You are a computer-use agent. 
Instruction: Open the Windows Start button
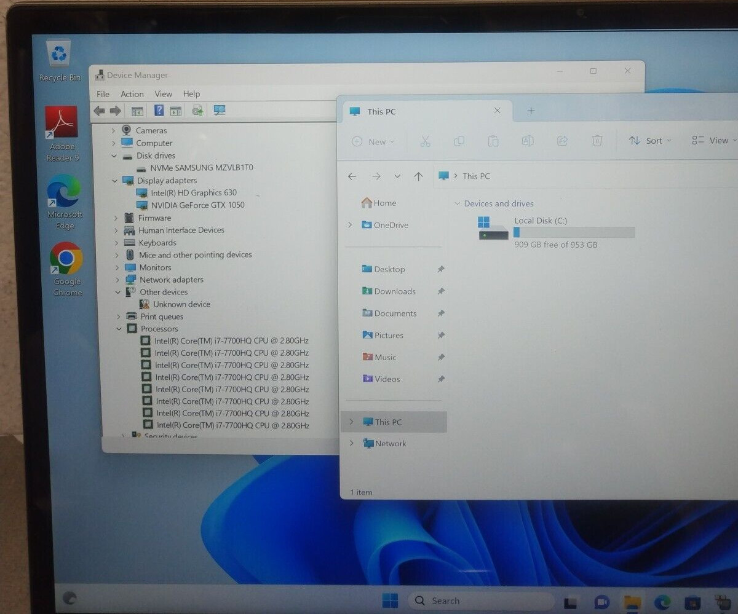(x=390, y=600)
